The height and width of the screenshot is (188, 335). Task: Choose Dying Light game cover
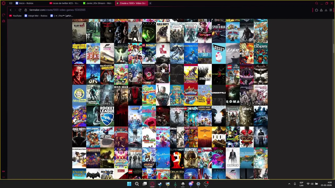coord(205,74)
